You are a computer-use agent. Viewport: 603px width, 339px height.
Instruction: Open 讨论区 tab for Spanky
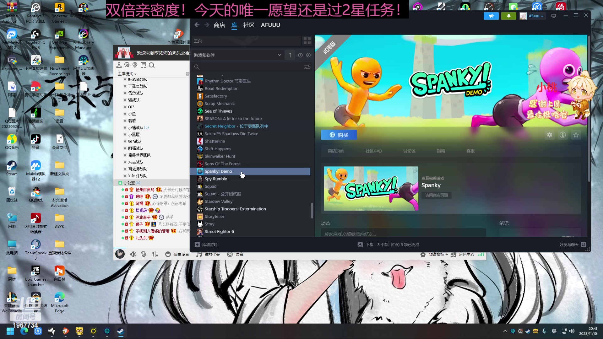pos(409,151)
